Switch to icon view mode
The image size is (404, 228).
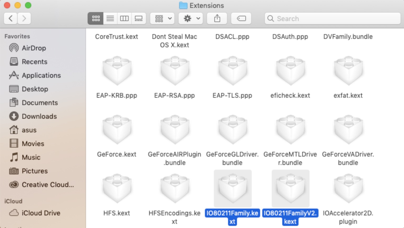[95, 18]
